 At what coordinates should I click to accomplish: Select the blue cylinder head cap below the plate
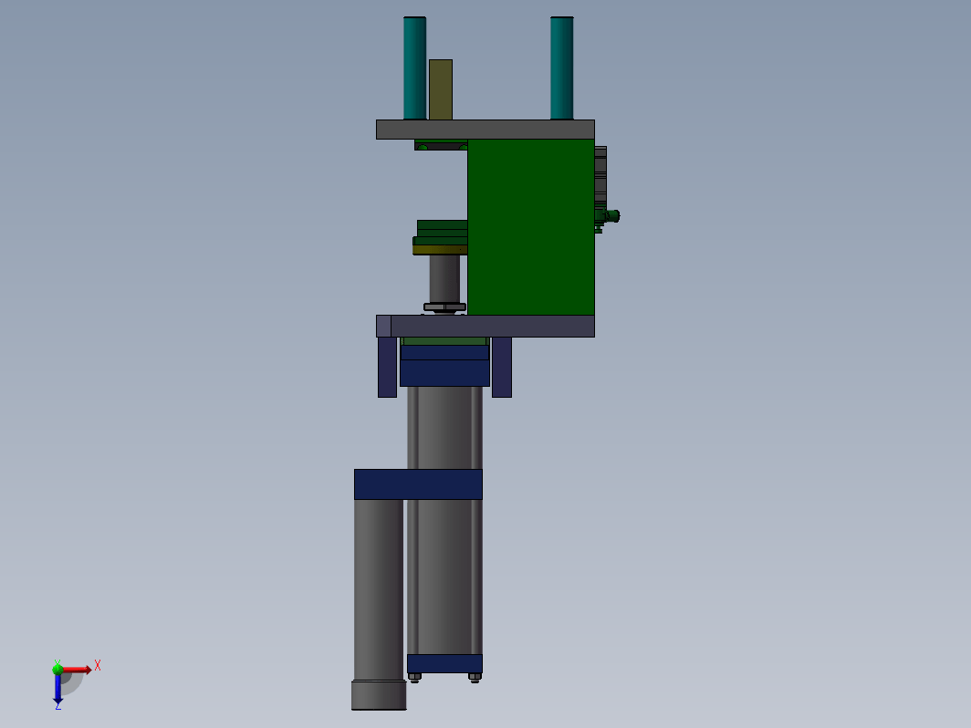(444, 365)
